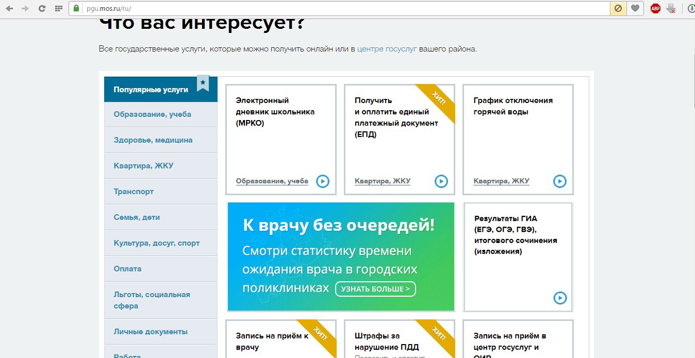Click the blocked content icon in address bar
The width and height of the screenshot is (695, 358).
[617, 8]
